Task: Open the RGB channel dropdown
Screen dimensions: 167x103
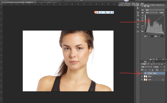Action: (151, 13)
